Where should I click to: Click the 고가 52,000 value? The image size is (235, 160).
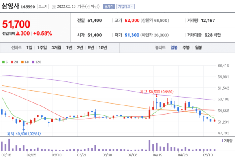coord(132,20)
